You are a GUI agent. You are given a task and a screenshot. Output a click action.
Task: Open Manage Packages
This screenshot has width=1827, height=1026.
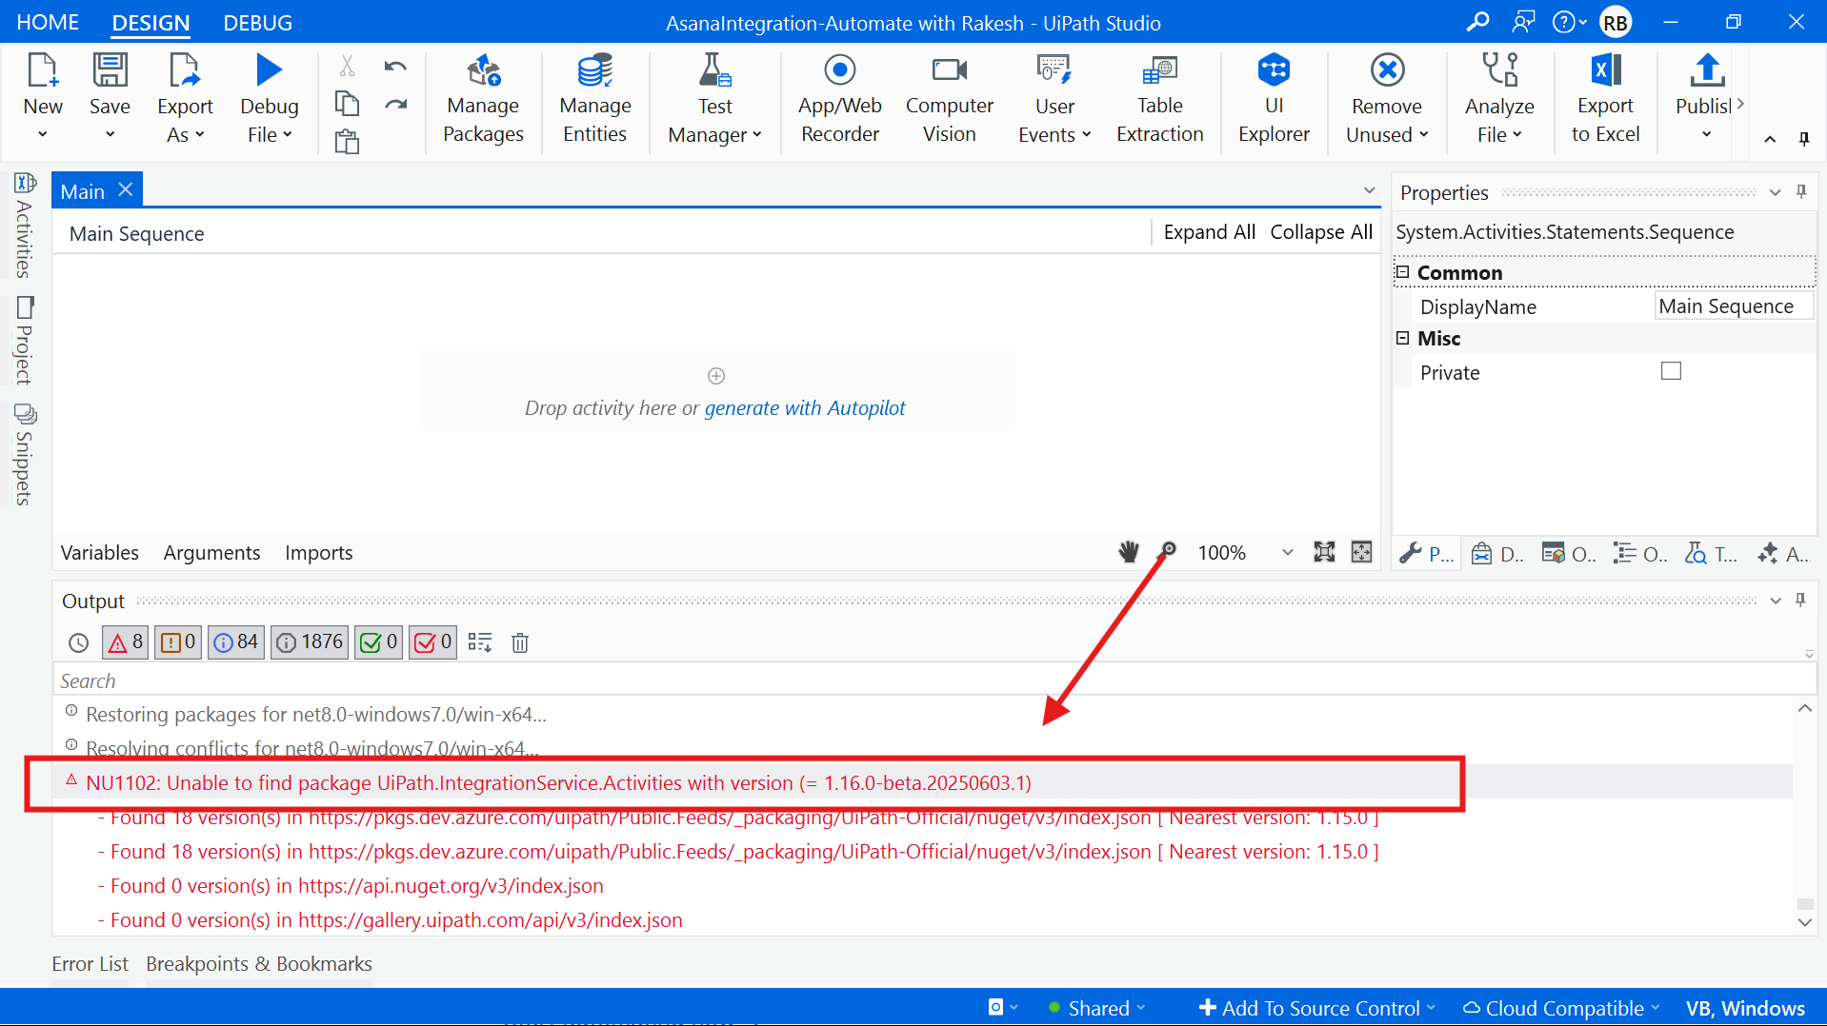[x=483, y=99]
